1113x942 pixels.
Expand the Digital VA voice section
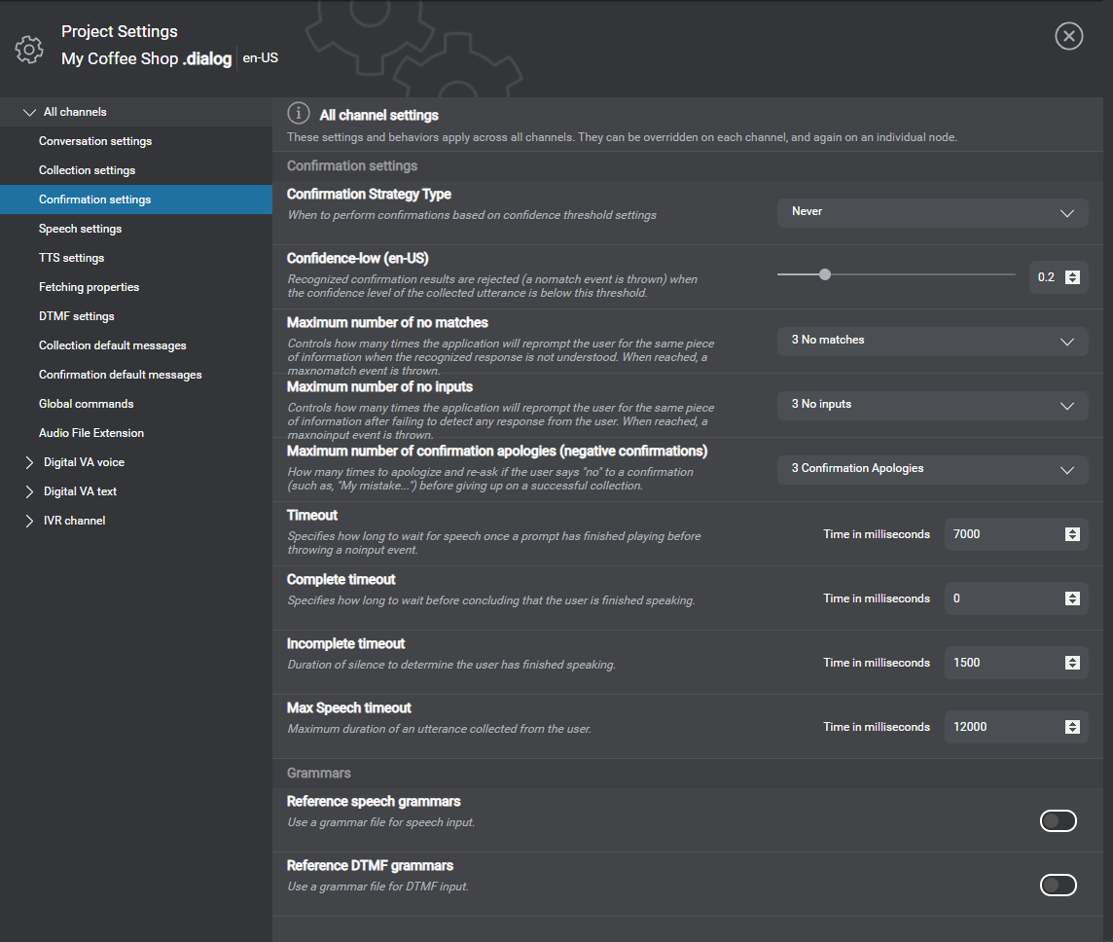pos(29,462)
